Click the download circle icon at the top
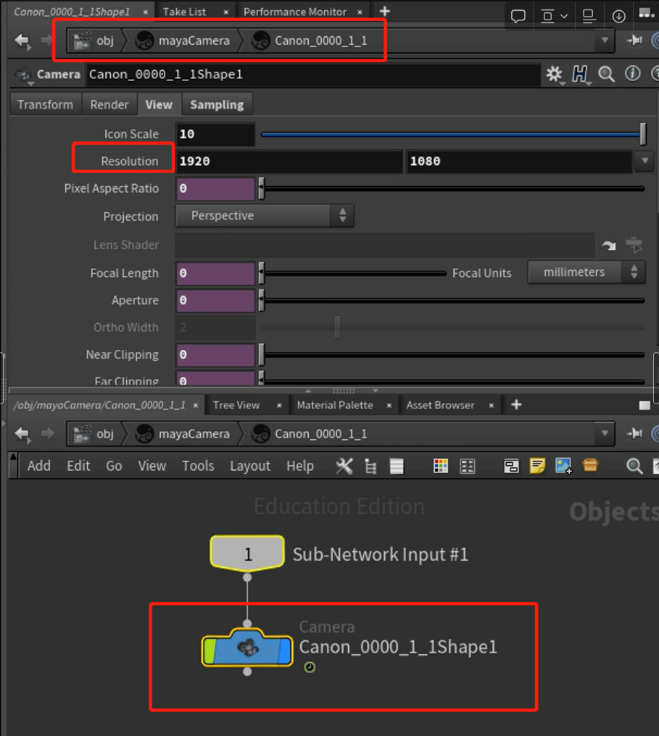Image resolution: width=659 pixels, height=736 pixels. (x=618, y=16)
